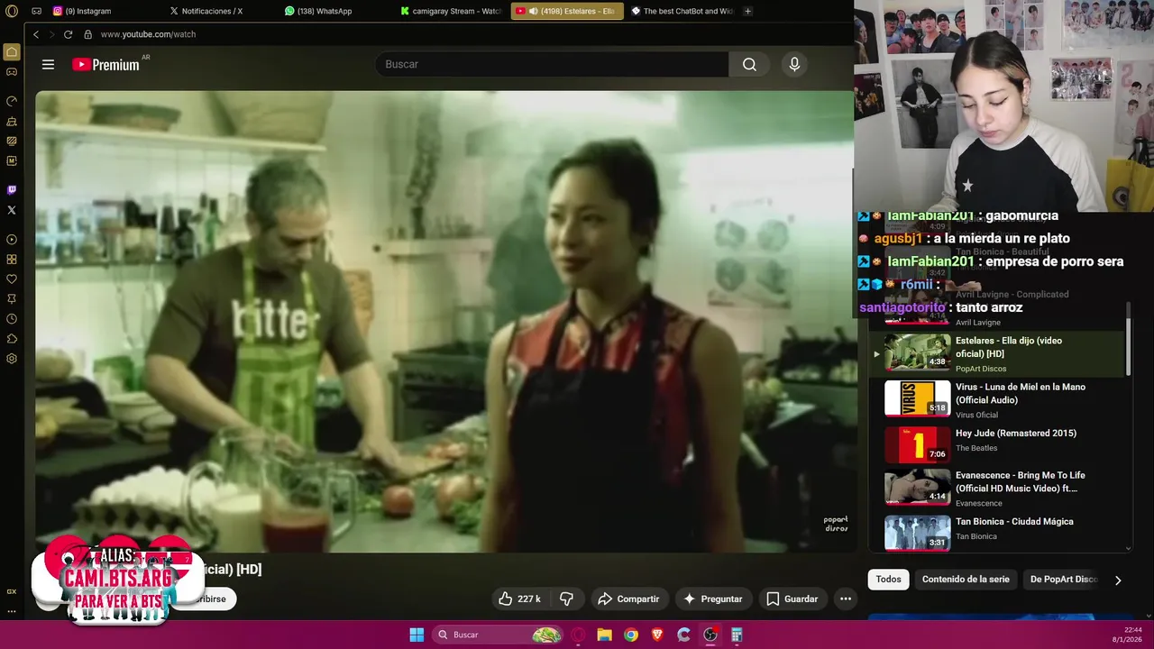
Task: Click the address bar URL
Action: pos(148,34)
